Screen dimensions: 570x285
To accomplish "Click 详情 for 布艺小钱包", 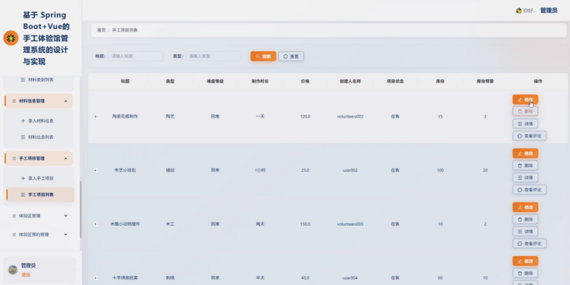I will click(x=525, y=178).
